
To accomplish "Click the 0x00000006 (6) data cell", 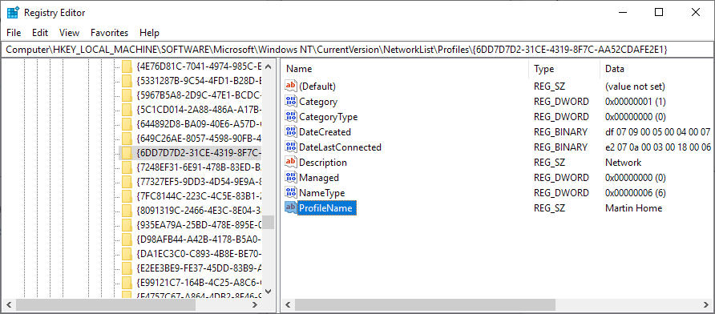I will [x=635, y=193].
